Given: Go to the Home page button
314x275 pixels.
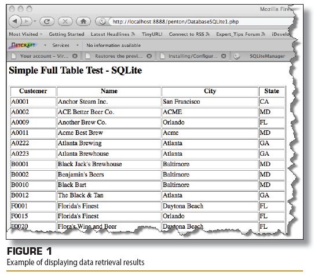Looking at the screenshot, I should click(83, 21).
